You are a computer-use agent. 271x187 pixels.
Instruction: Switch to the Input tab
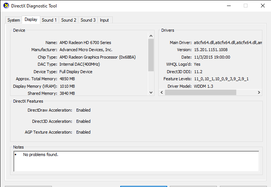(105, 20)
